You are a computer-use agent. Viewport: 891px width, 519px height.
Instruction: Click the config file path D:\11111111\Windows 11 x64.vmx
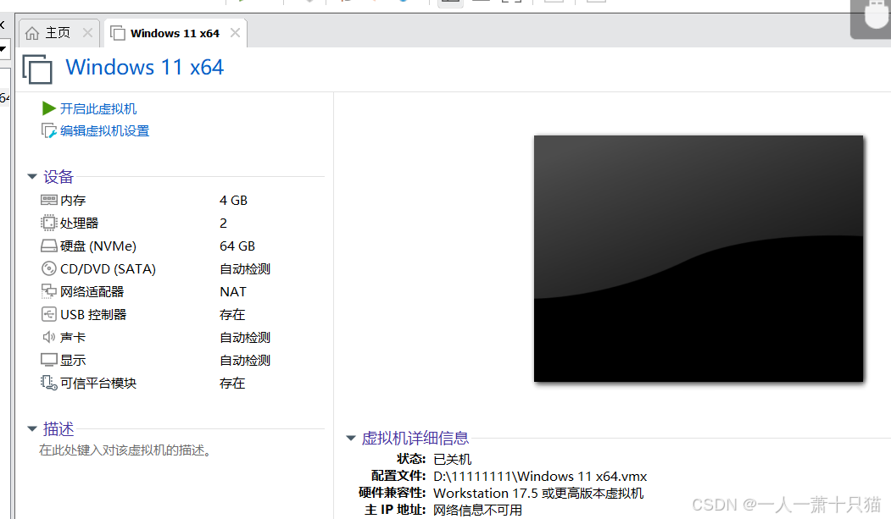coord(540,476)
